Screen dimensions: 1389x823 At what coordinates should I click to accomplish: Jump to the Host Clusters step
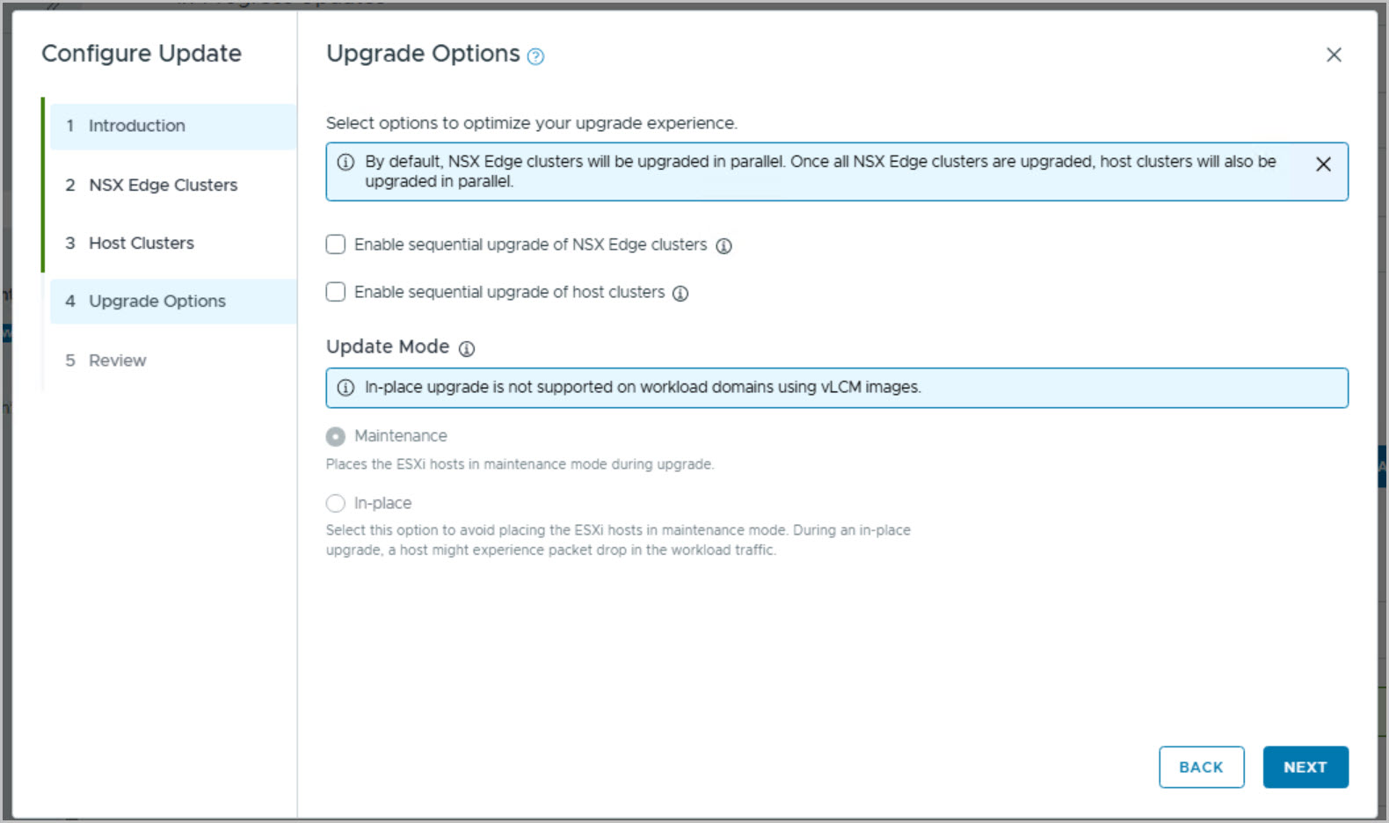(141, 244)
